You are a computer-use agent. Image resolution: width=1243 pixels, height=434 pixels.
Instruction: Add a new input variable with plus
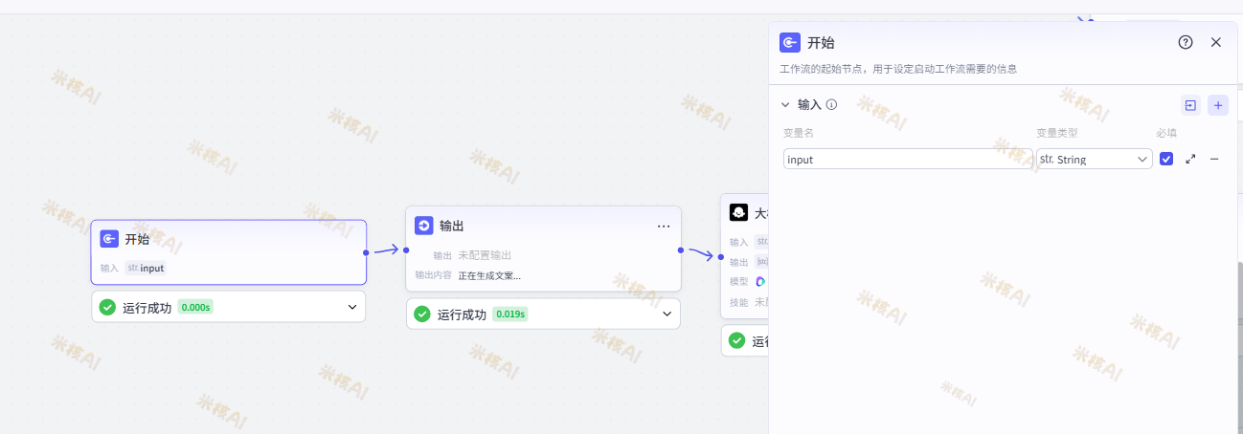[x=1218, y=105]
